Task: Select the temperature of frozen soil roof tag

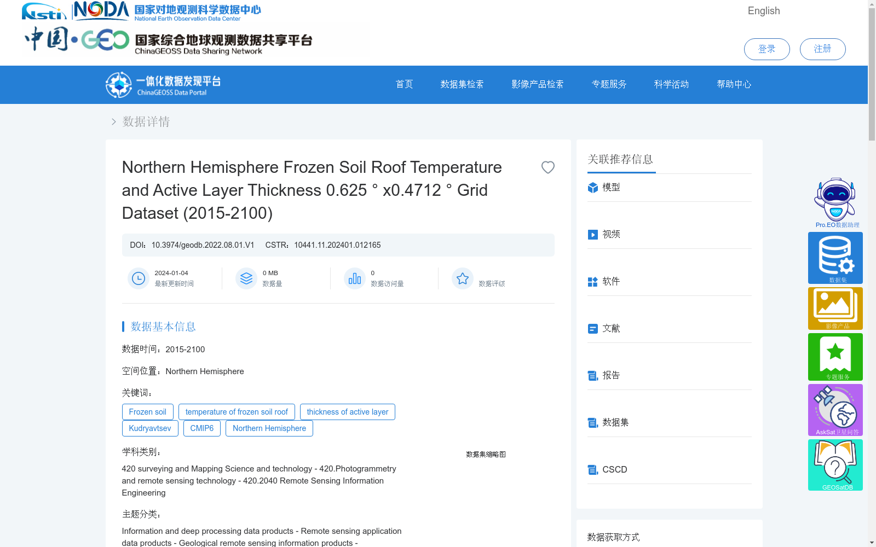Action: pos(237,412)
